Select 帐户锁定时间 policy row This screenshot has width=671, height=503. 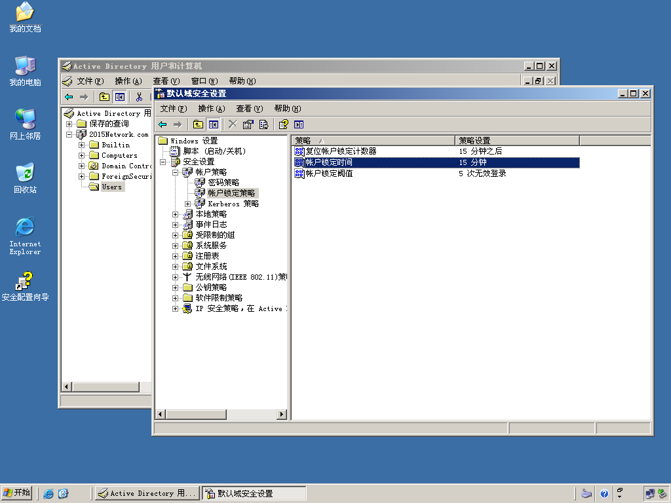(x=436, y=162)
